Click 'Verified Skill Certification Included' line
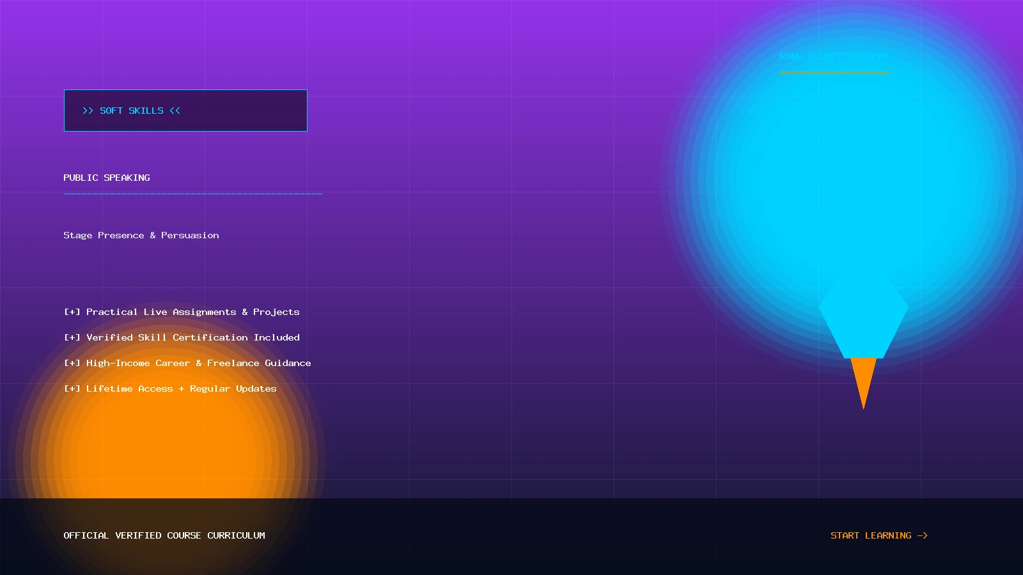The image size is (1023, 575). pyautogui.click(x=182, y=337)
